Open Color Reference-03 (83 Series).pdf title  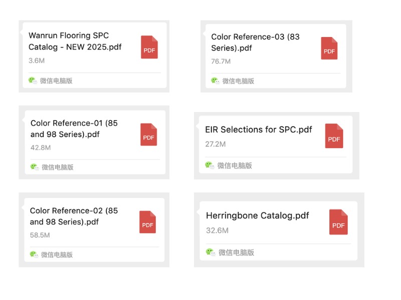[x=255, y=42]
